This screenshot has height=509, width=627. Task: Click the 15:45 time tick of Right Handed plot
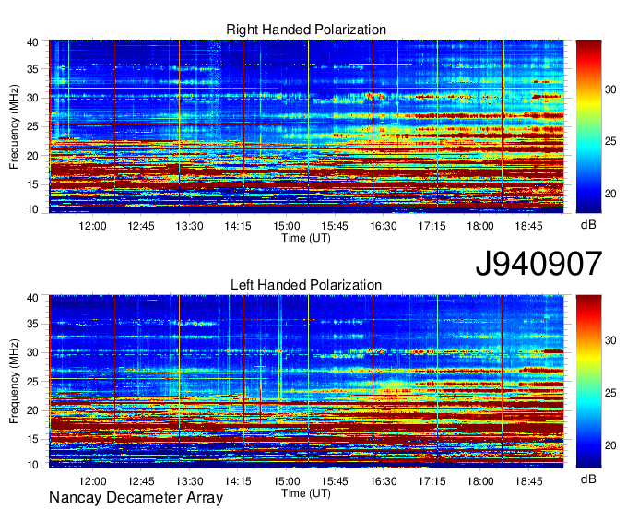pos(335,226)
